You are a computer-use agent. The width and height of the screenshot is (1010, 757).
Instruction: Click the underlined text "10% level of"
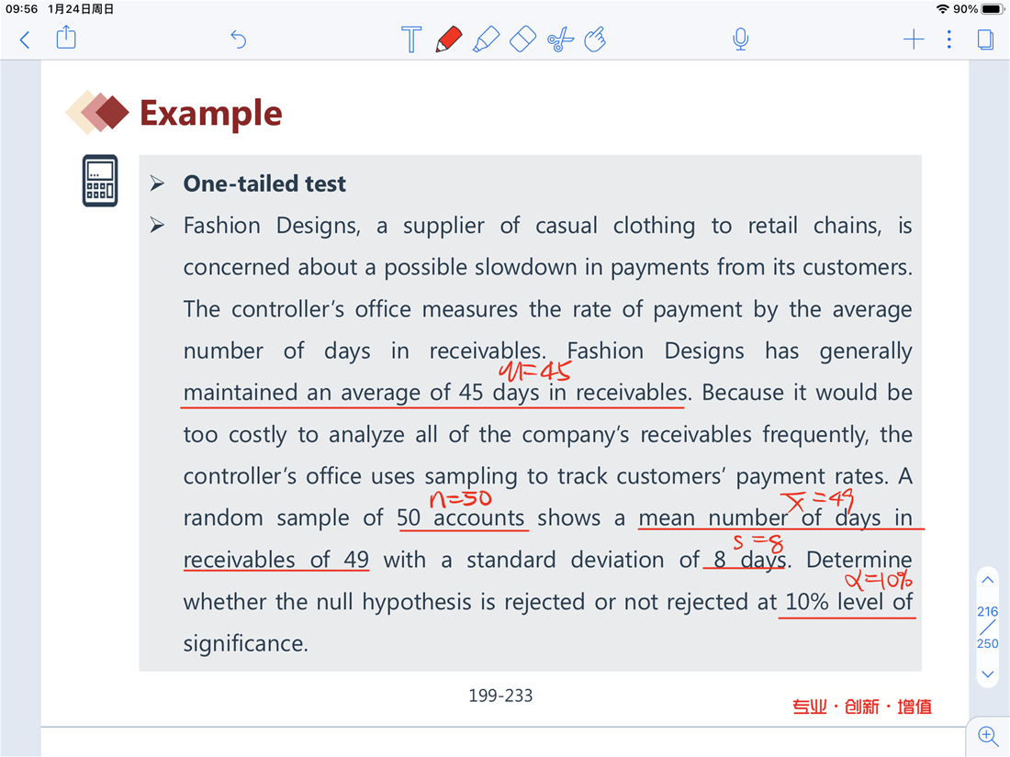(x=849, y=602)
